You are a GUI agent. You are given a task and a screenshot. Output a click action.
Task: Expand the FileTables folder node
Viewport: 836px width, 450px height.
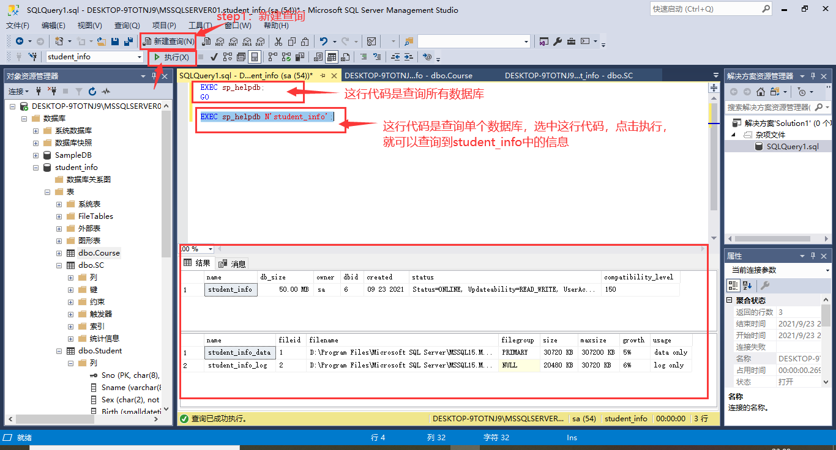[x=59, y=216]
